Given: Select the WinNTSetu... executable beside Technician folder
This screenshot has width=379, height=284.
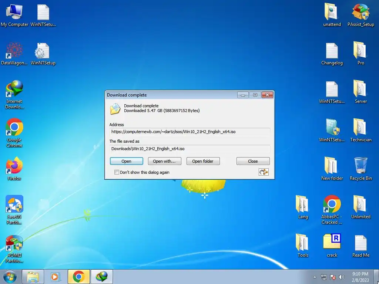Looking at the screenshot, I should point(332,131).
